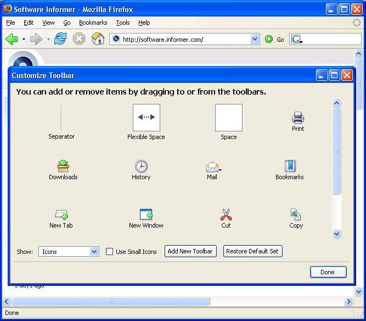Select the New Window icon
Image resolution: width=366 pixels, height=321 pixels.
point(146,214)
